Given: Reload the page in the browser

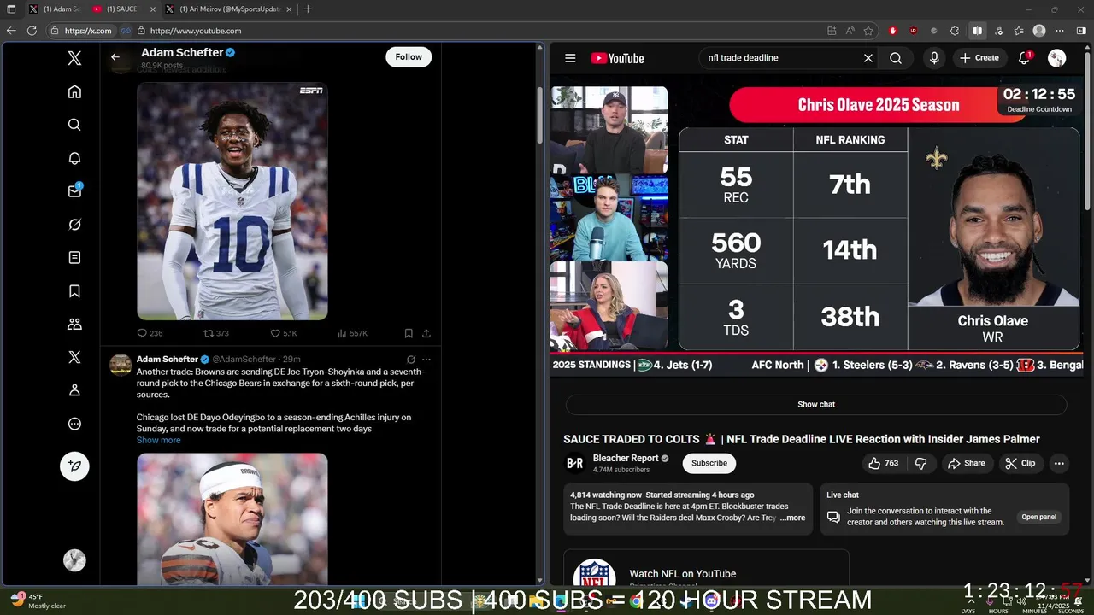Looking at the screenshot, I should pos(32,31).
